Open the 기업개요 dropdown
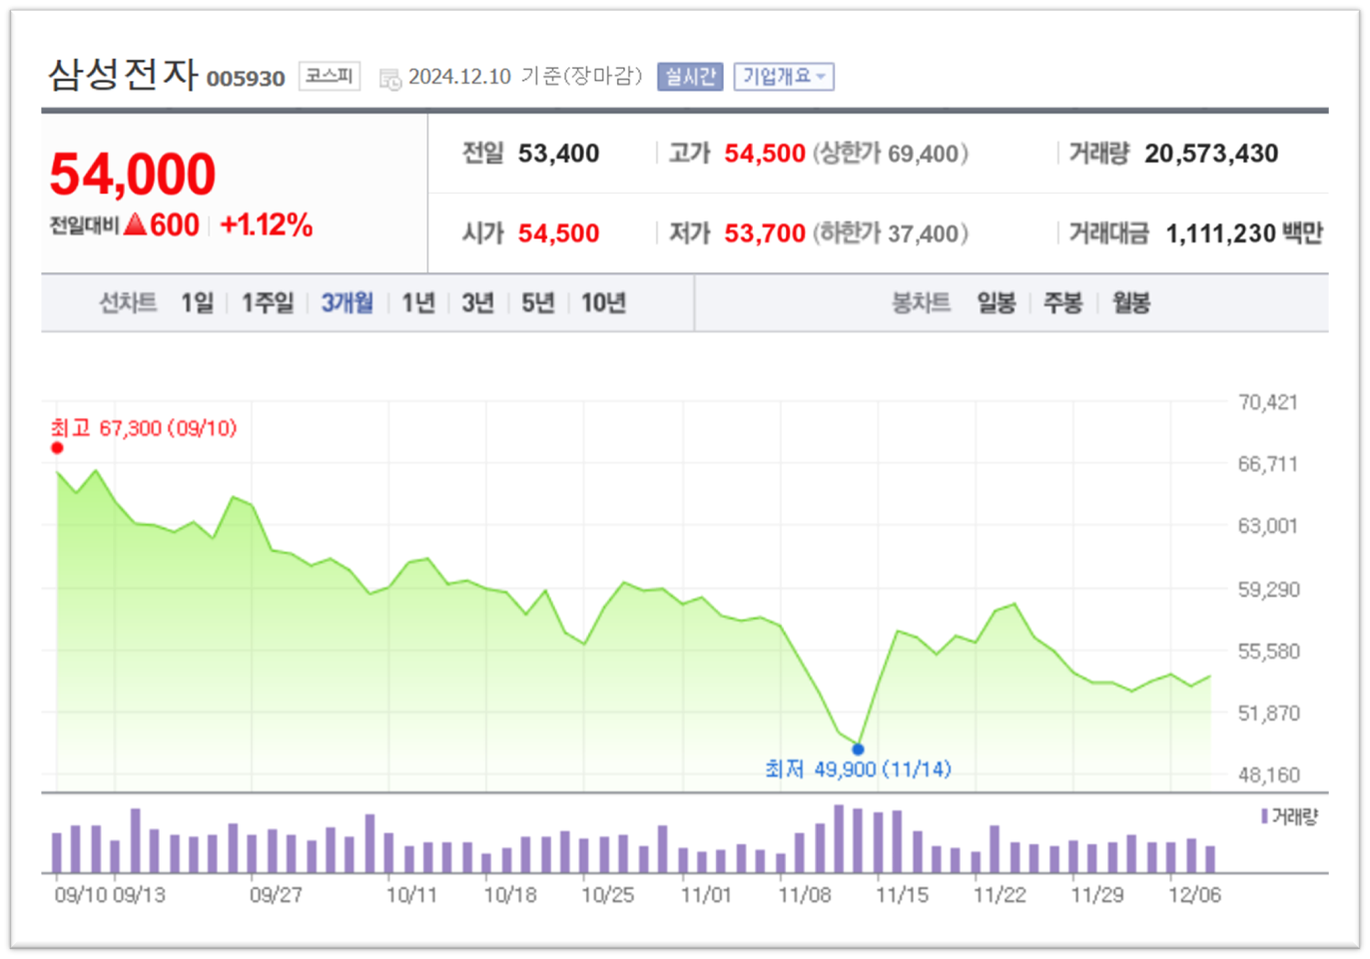Screen dimensions: 1370x959 [784, 77]
